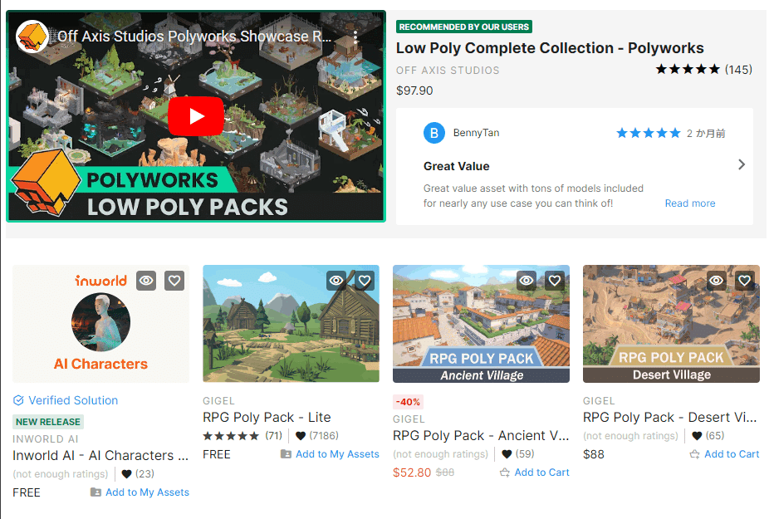Add Desert Village pack to cart
Screen dimensions: 769x519
click(x=724, y=454)
